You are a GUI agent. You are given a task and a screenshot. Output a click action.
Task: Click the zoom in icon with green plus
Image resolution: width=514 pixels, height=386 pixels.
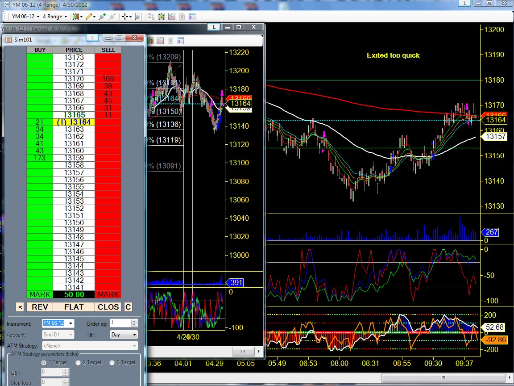pos(102,17)
